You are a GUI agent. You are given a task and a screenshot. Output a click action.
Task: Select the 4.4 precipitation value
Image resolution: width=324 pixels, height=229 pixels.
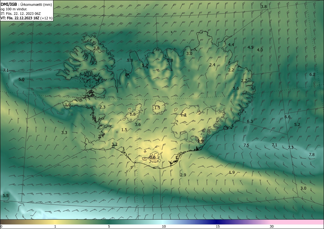click(231, 45)
